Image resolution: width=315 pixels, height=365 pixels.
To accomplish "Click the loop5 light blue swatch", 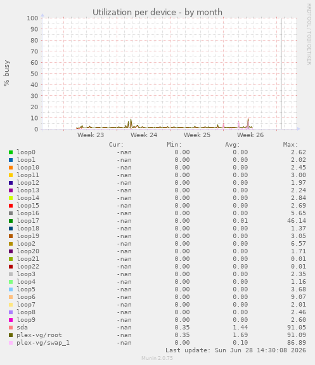I will pyautogui.click(x=11, y=289).
